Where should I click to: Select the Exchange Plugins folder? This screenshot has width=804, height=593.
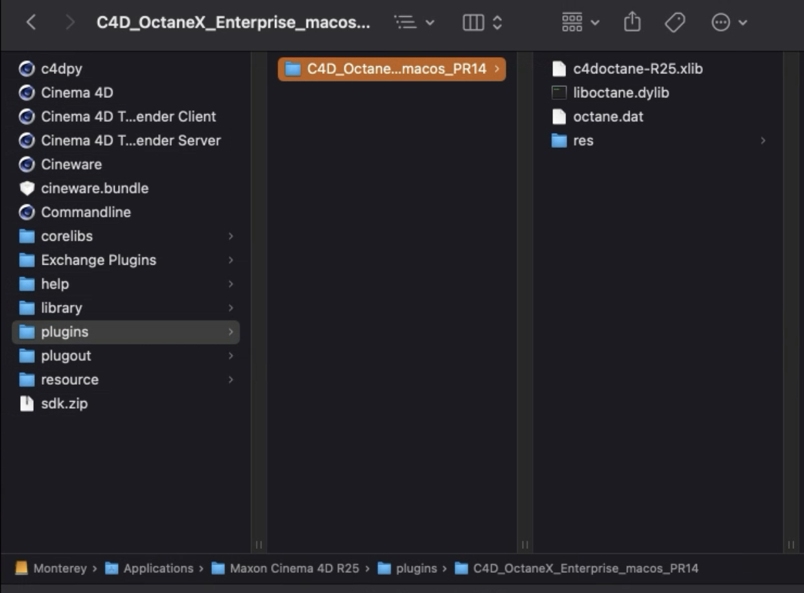98,260
